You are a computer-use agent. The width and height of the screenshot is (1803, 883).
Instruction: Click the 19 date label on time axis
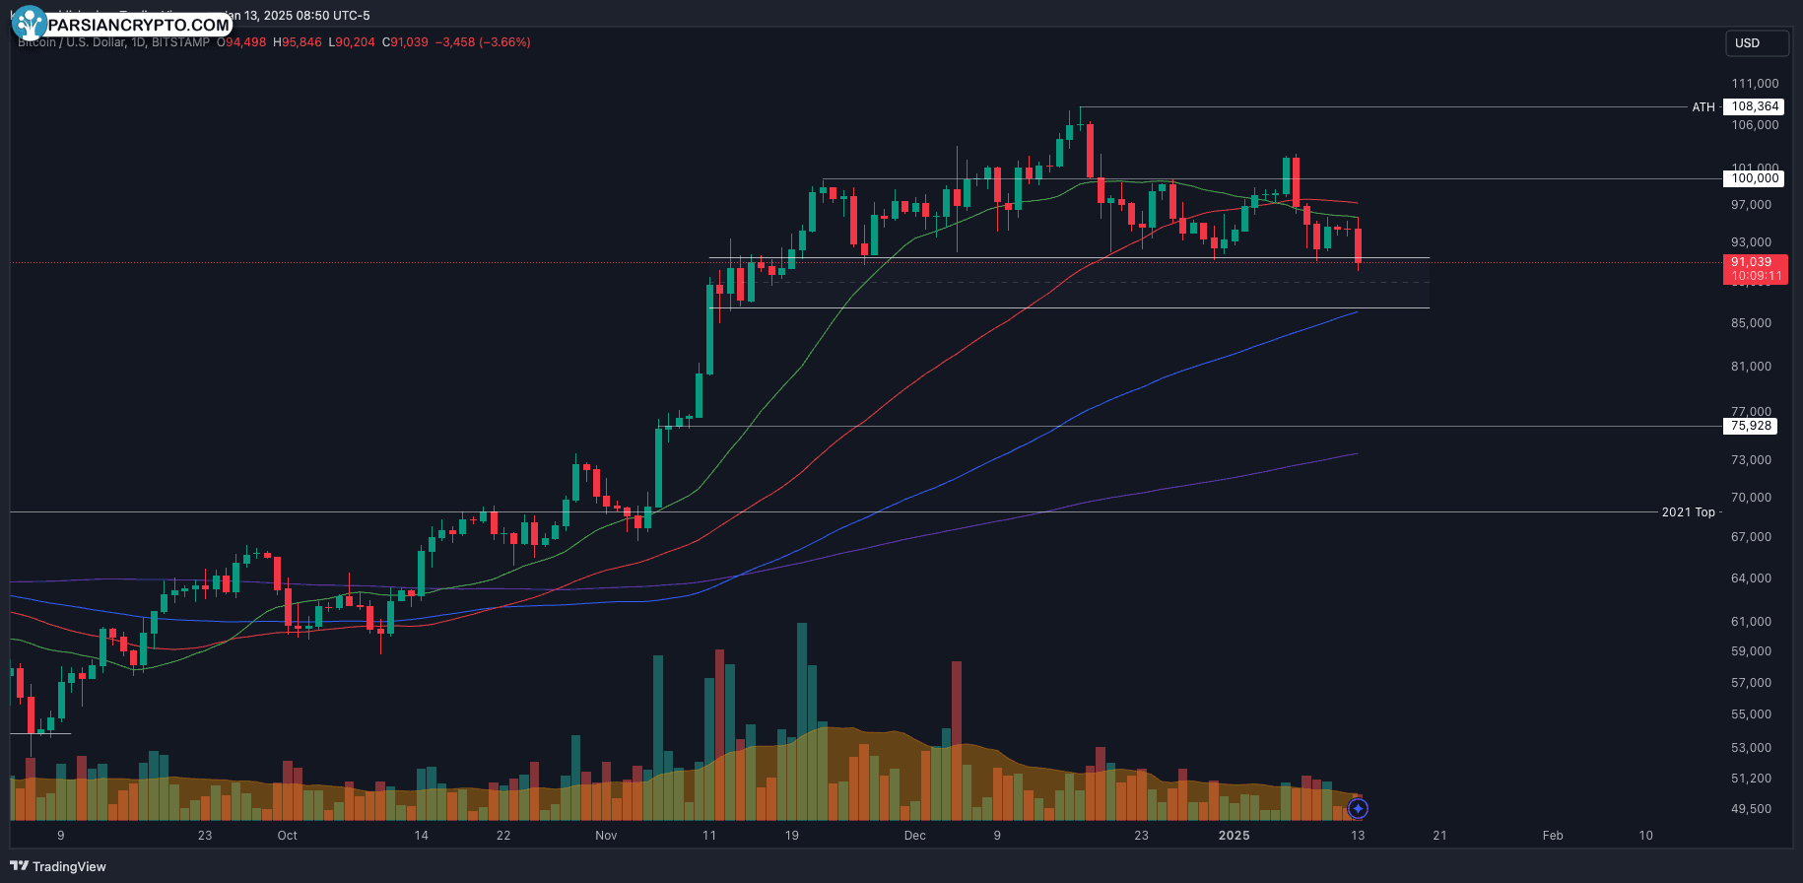tap(792, 836)
